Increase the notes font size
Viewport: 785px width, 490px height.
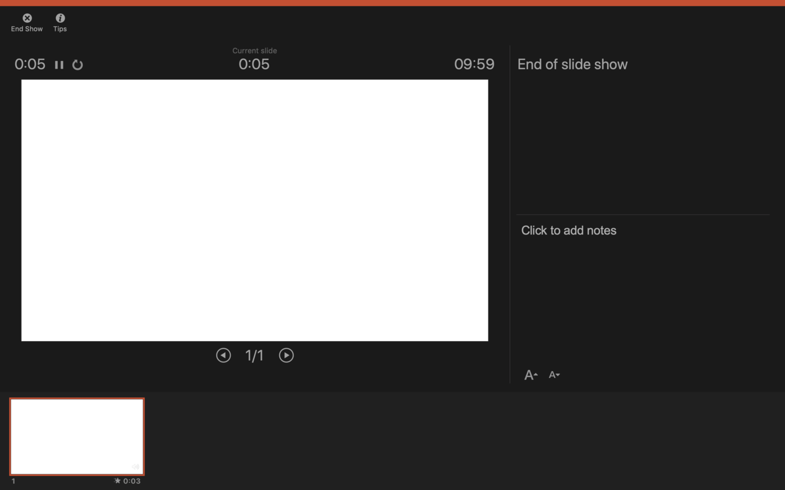[x=530, y=375]
